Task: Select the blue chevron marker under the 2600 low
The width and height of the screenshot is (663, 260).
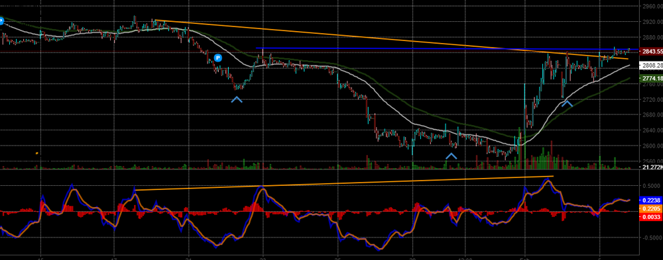Action: (x=452, y=155)
